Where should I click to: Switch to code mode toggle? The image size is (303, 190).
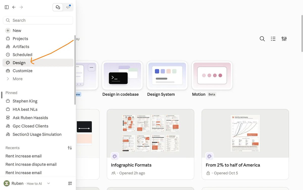pyautogui.click(x=68, y=7)
